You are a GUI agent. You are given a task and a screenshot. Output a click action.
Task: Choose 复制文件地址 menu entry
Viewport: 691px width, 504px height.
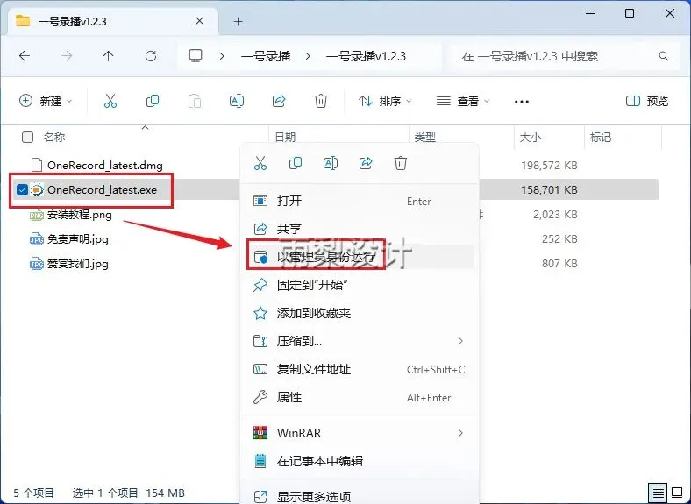360,369
